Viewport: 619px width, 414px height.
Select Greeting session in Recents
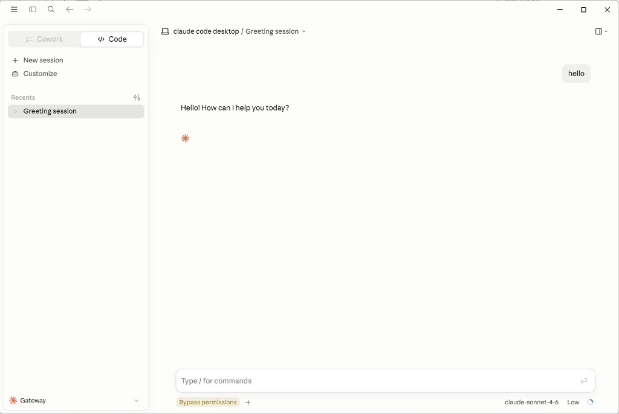[x=76, y=111]
